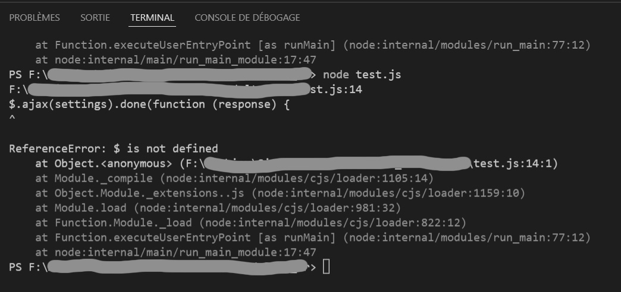
Task: Click the $.ajax(settings).done code line
Action: (149, 104)
